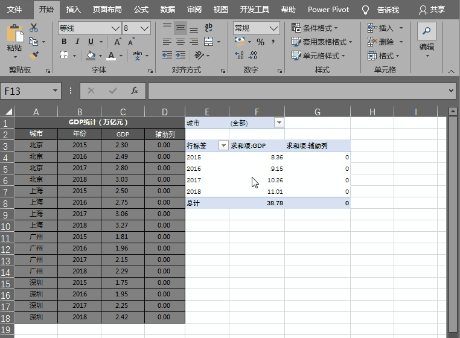460x338 pixels.
Task: Click the text orientation icon
Action: [199, 55]
